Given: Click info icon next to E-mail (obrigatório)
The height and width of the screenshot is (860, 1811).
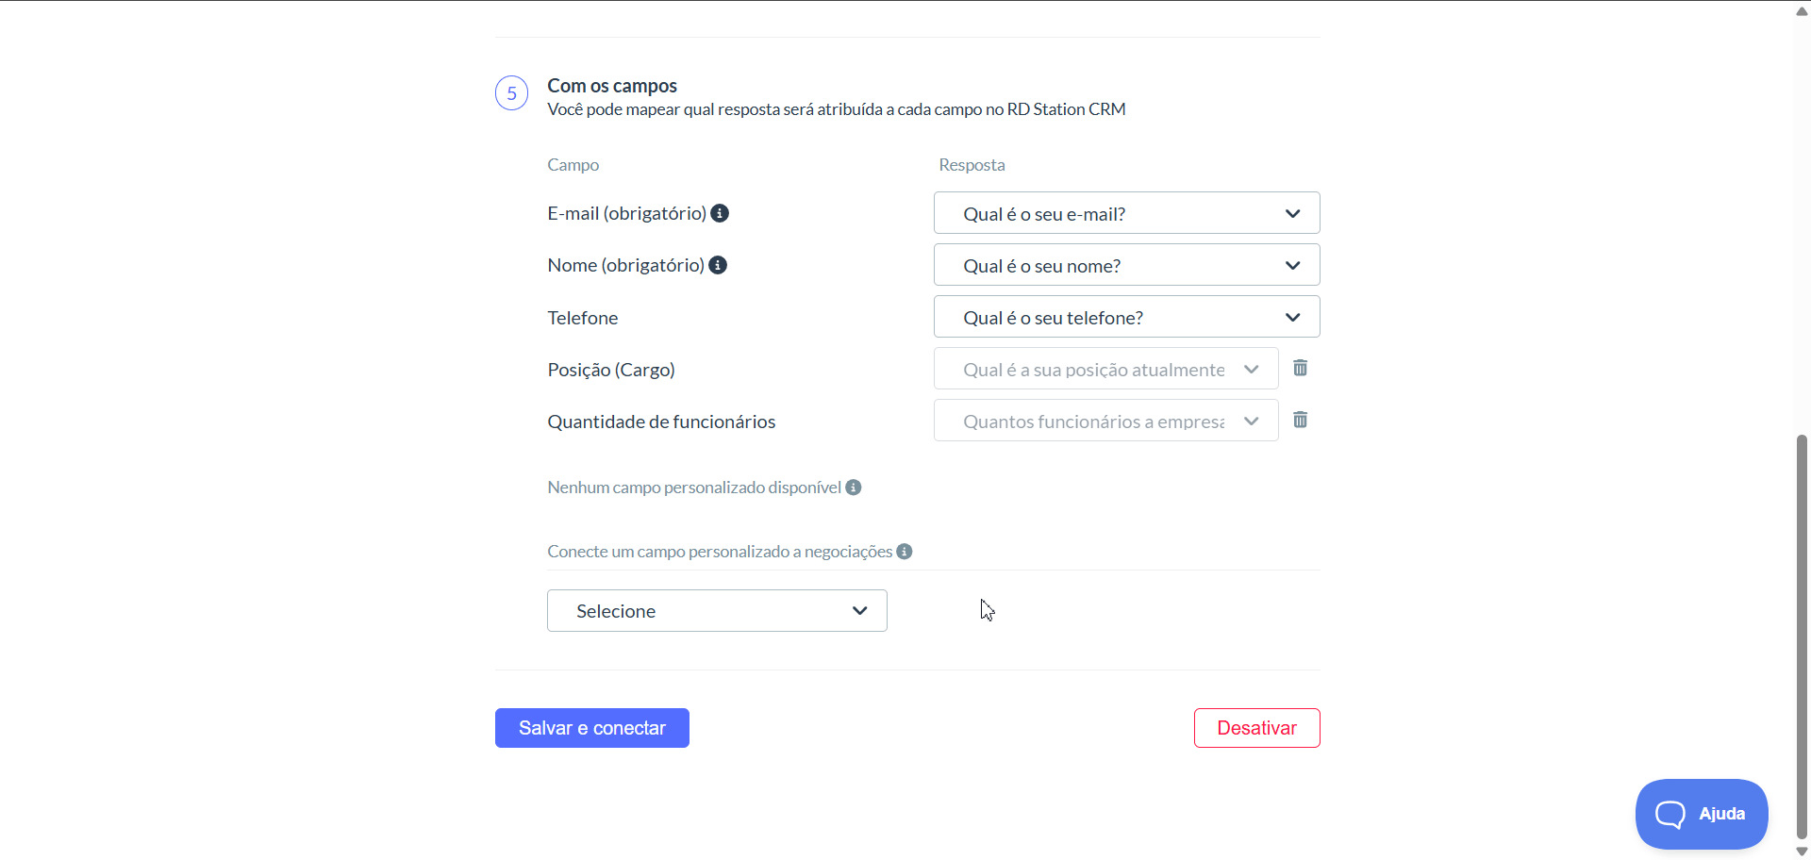Looking at the screenshot, I should tap(720, 213).
